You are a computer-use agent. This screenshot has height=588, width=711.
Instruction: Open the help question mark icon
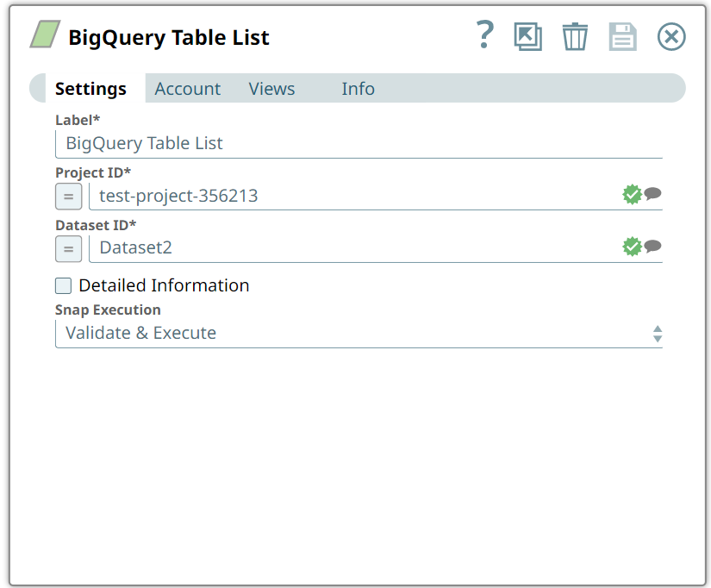tap(484, 34)
